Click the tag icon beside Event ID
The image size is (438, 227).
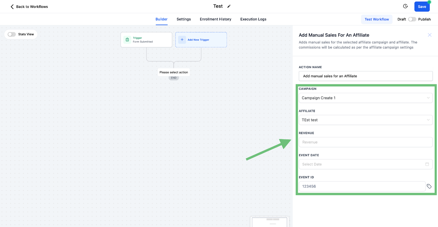[x=429, y=186]
